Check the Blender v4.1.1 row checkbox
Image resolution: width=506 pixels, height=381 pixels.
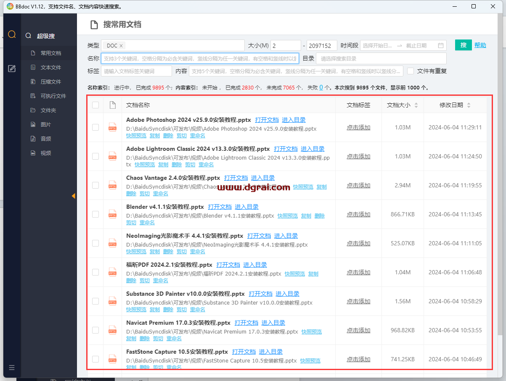click(x=95, y=214)
